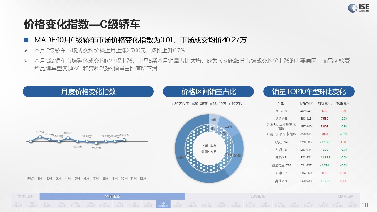Click the 车型 column header
The image size is (377, 212).
pos(281,103)
